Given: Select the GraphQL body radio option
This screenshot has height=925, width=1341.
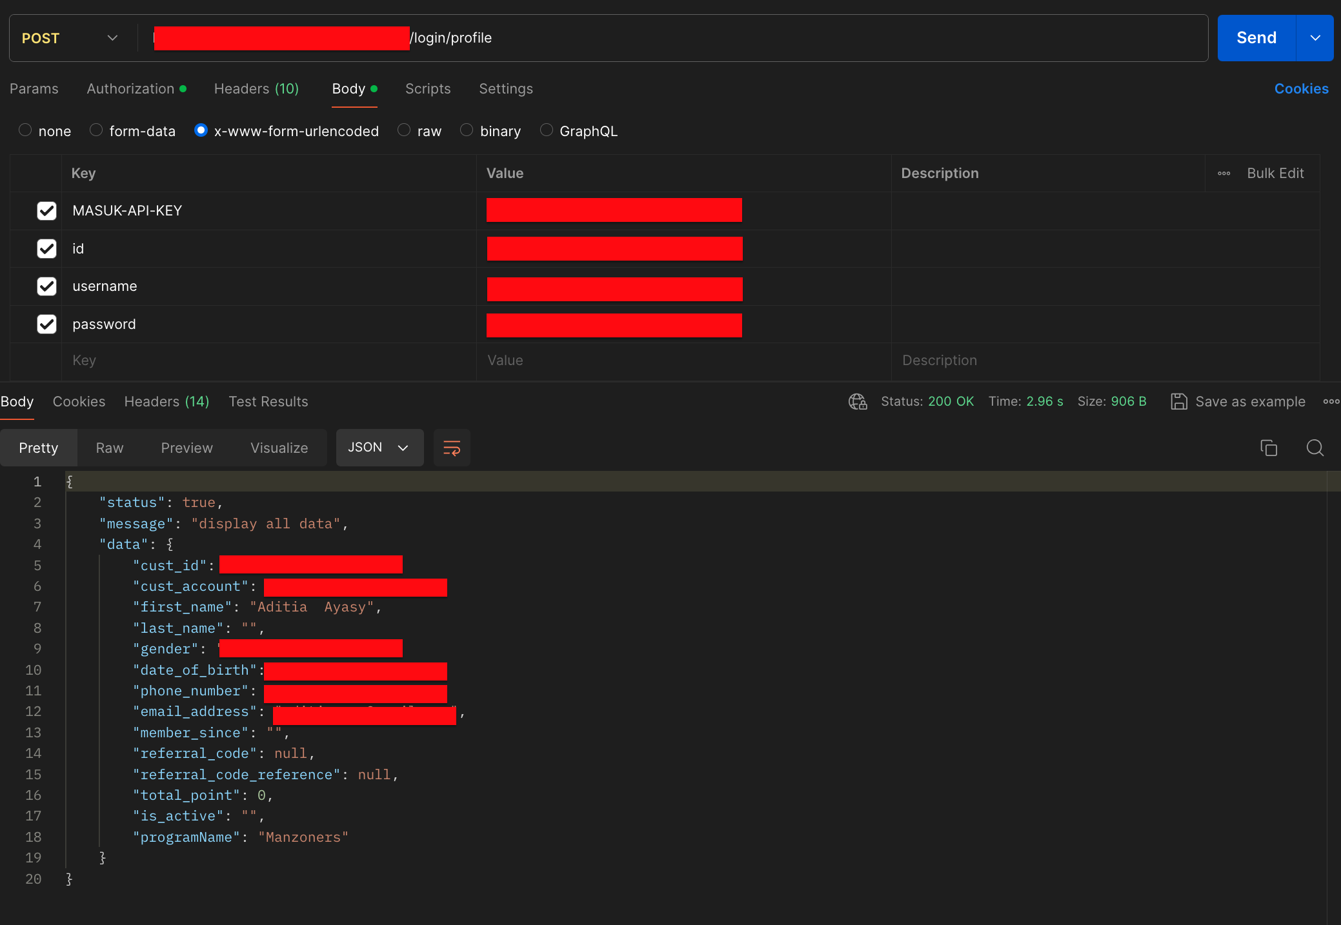Looking at the screenshot, I should click(x=546, y=130).
